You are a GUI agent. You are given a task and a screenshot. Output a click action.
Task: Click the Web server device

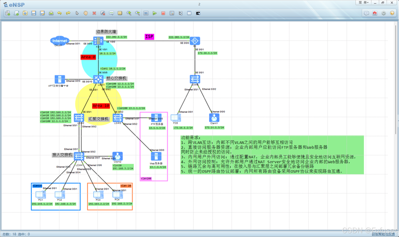tap(156, 156)
